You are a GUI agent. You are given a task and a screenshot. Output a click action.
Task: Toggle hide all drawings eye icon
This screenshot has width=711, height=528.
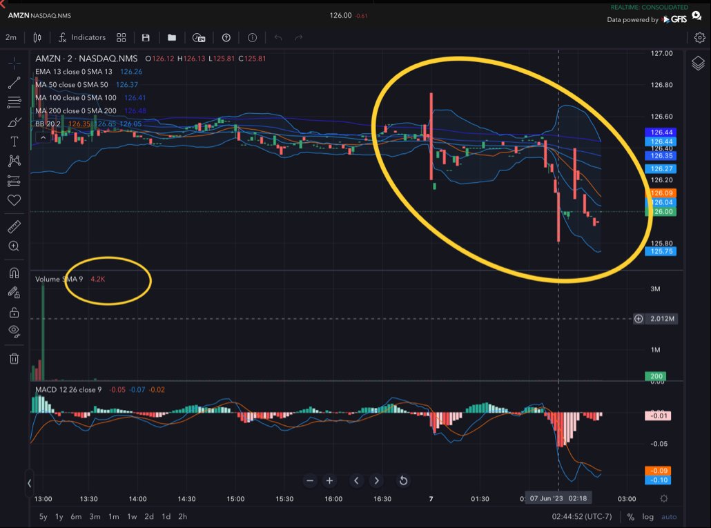pyautogui.click(x=14, y=332)
